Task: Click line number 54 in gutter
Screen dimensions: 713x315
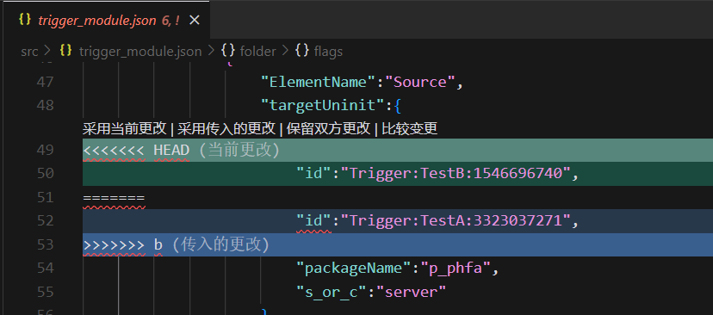Action: click(x=45, y=268)
